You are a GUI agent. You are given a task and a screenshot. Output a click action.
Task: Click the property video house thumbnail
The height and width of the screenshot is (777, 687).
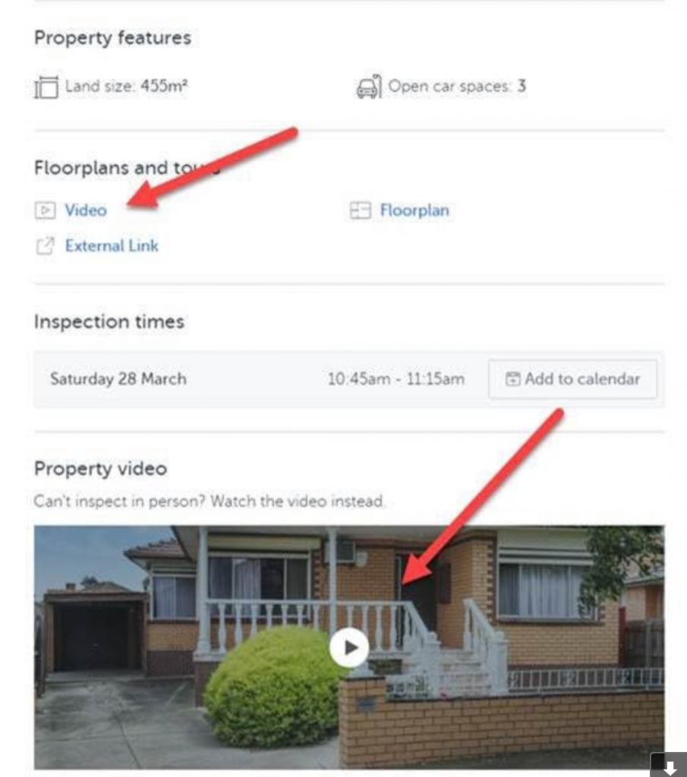[x=349, y=647]
